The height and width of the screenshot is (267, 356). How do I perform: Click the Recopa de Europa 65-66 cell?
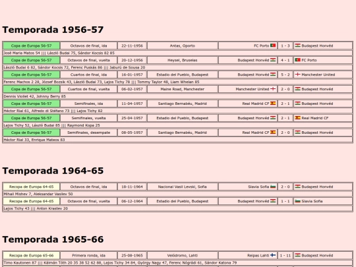pos(32,255)
